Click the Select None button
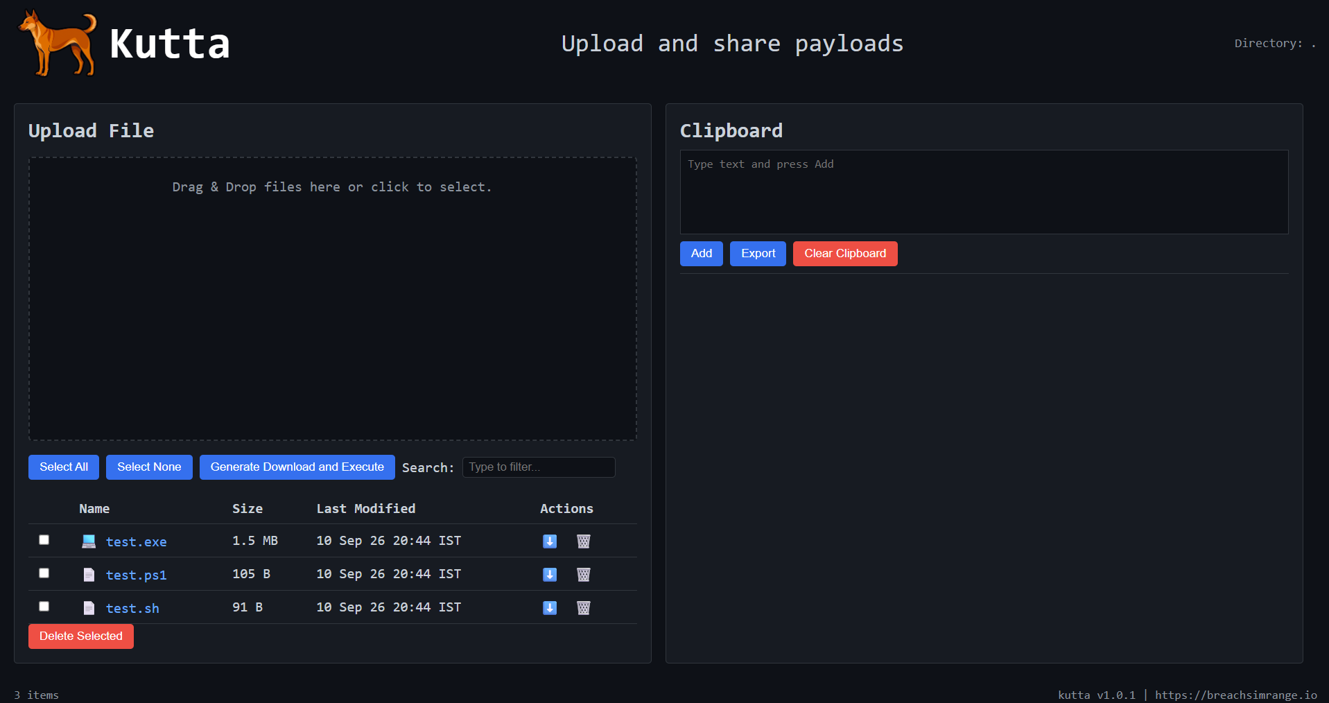The image size is (1329, 703). 149,467
